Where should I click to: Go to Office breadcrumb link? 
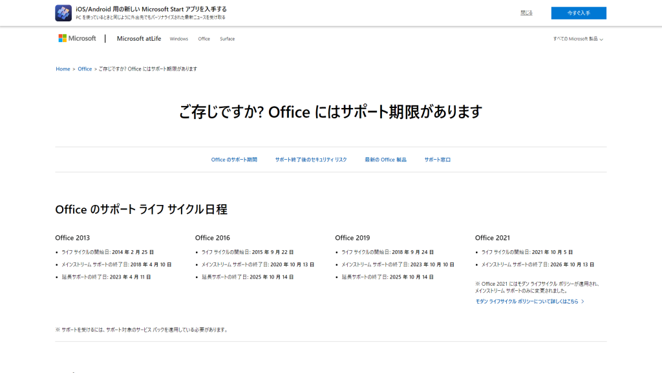85,69
